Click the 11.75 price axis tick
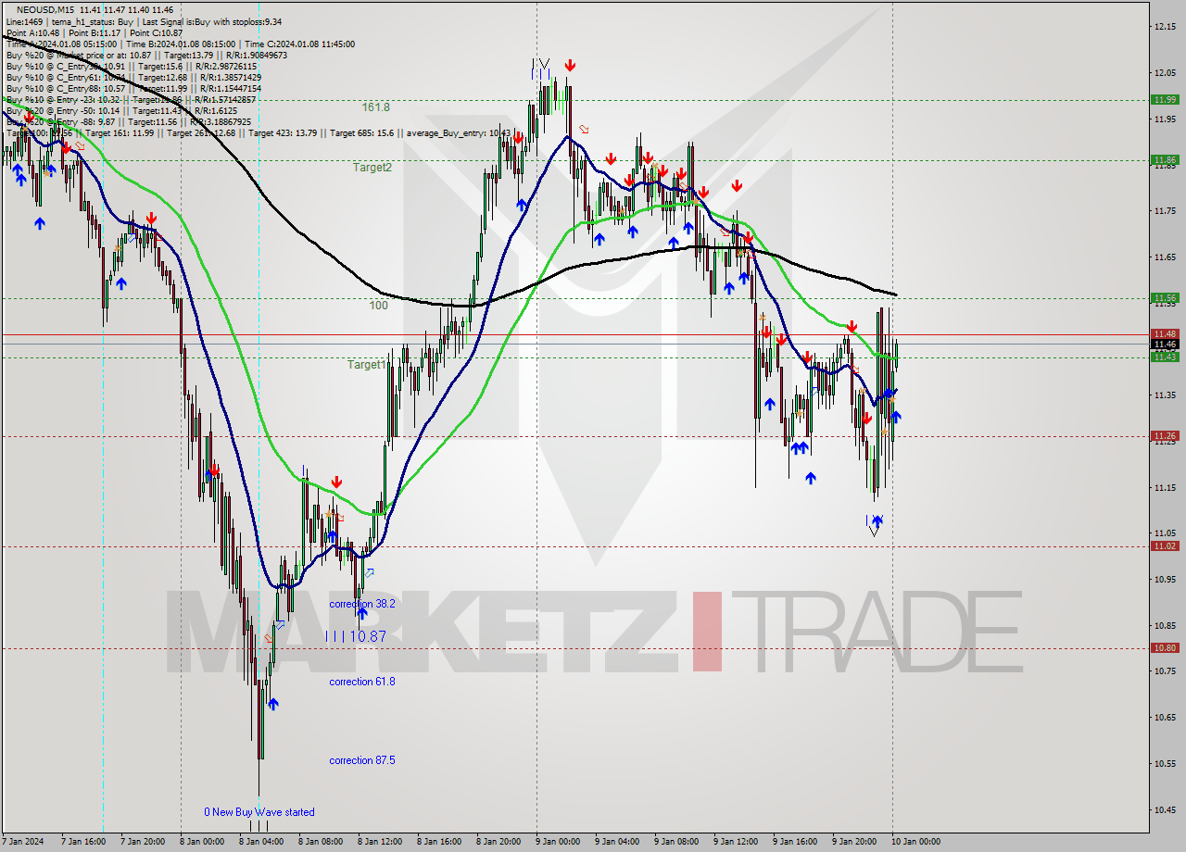The height and width of the screenshot is (852, 1186). 1165,210
